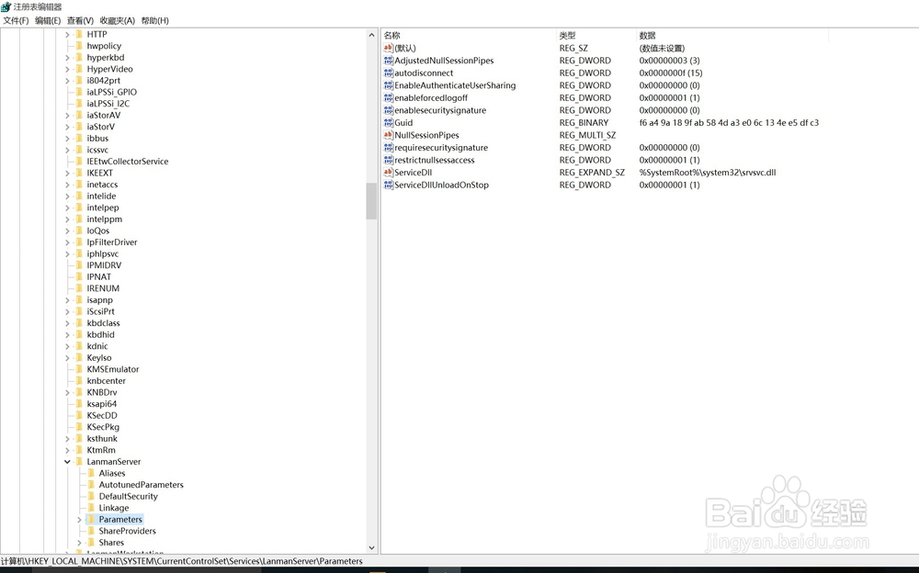The width and height of the screenshot is (919, 573).
Task: Open the 帮助(H) menu
Action: pos(154,20)
